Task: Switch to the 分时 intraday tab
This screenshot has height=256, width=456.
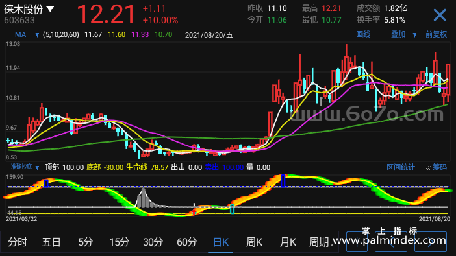Action: click(x=18, y=242)
